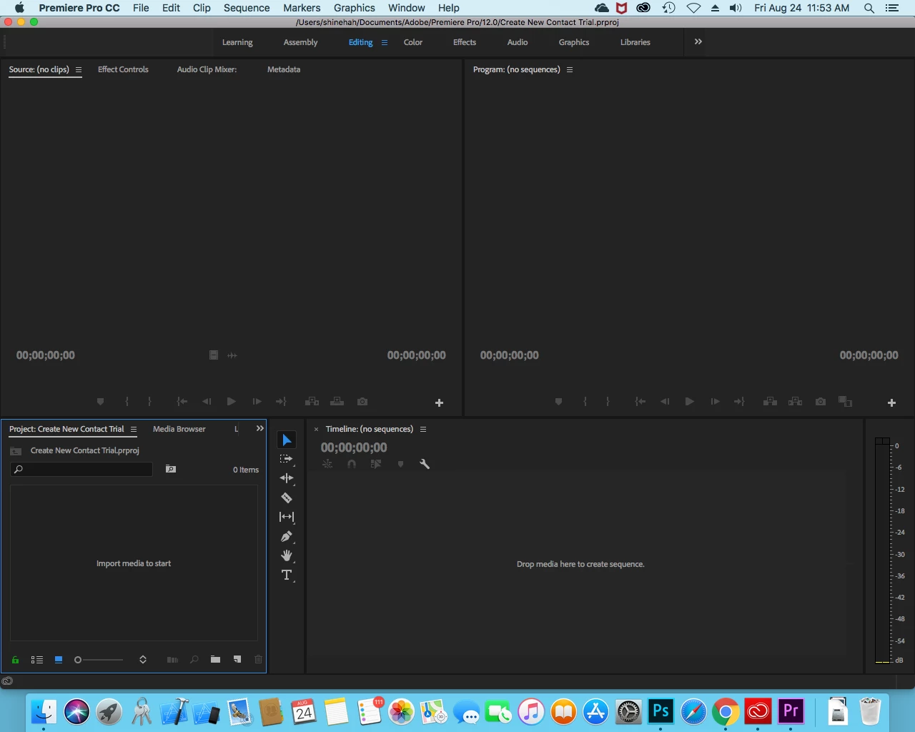Click Drag Video Only icon in Source monitor
This screenshot has width=915, height=732.
point(213,355)
